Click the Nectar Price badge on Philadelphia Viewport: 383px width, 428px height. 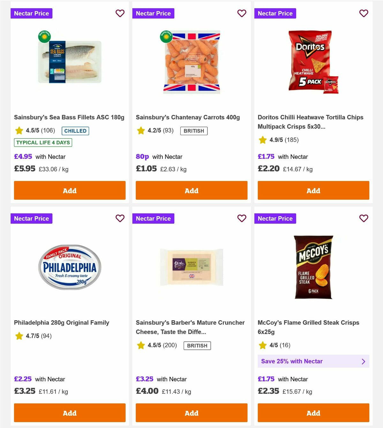[31, 218]
